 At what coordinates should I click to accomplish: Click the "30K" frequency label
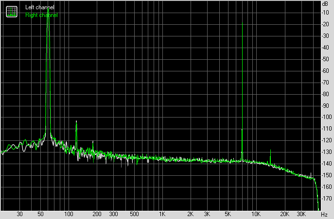[x=301, y=214]
